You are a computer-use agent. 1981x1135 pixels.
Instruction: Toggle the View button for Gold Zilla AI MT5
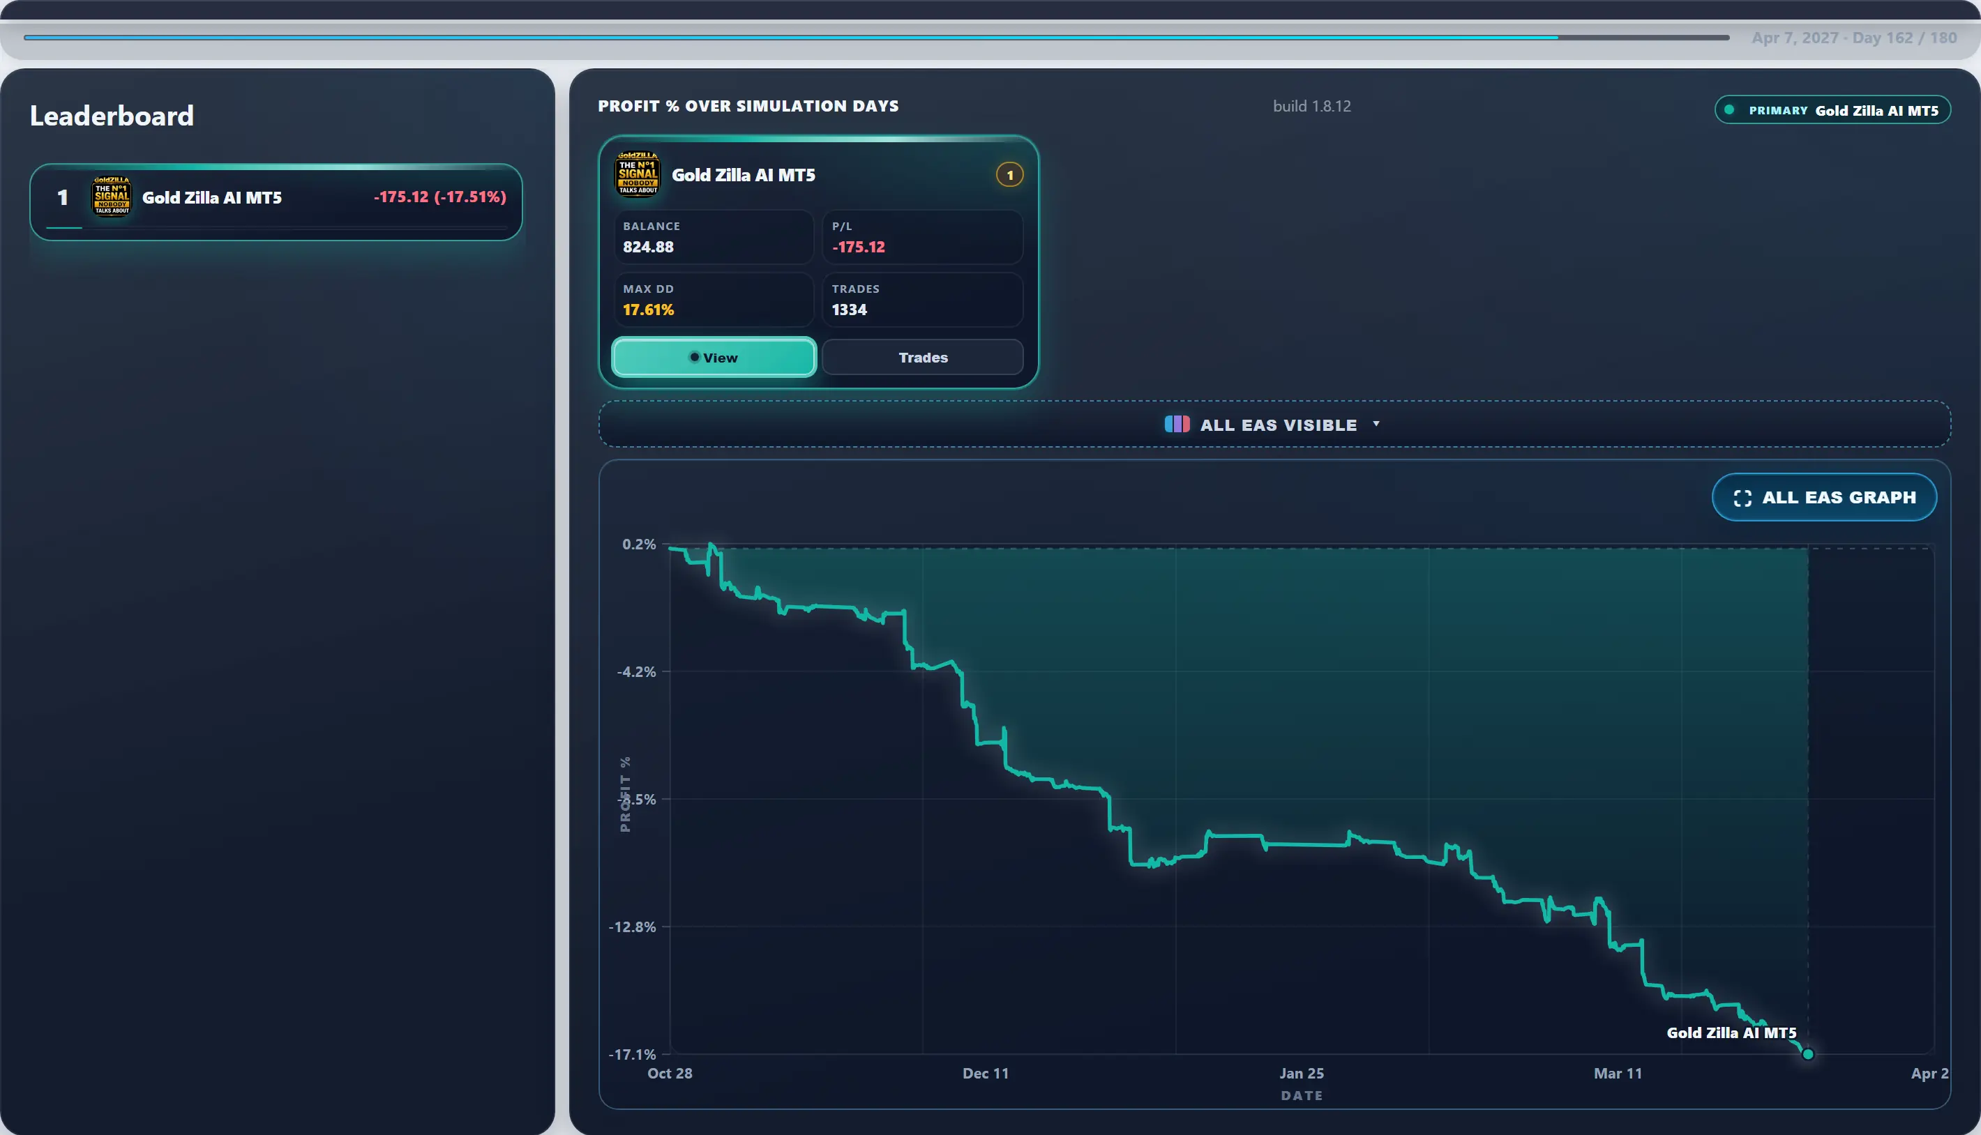[714, 357]
